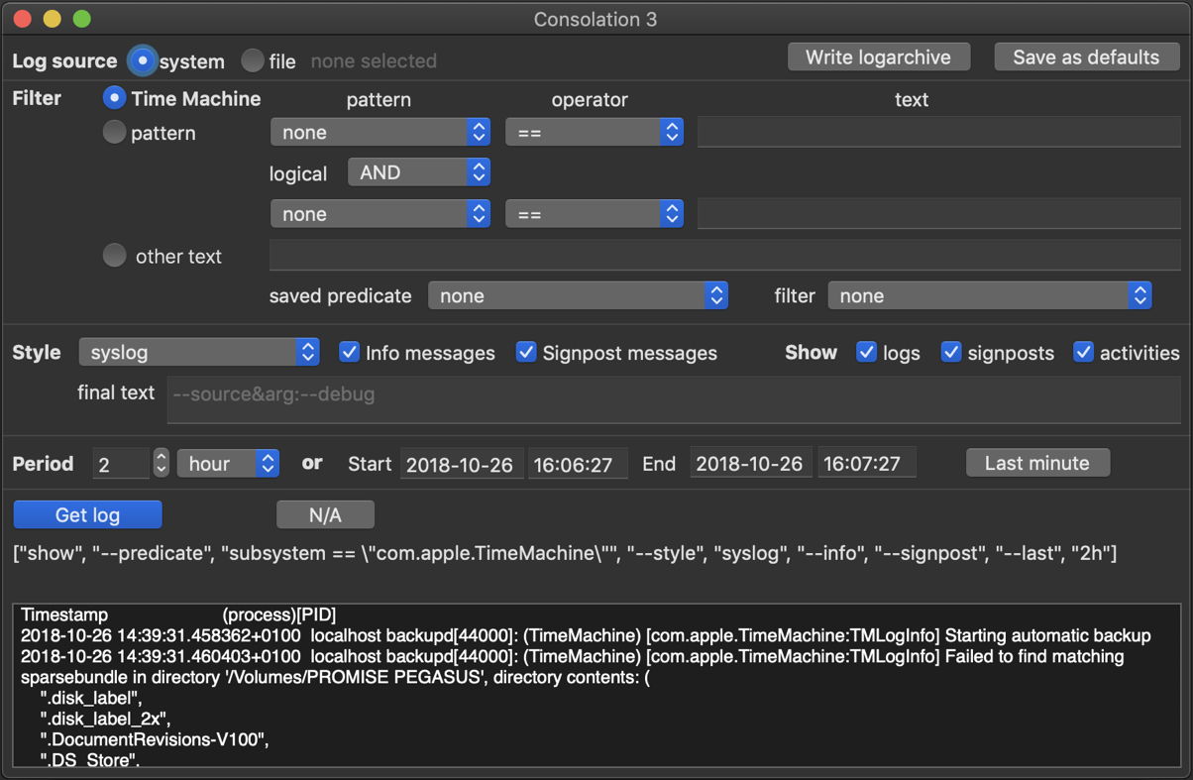1193x780 pixels.
Task: Click the Start time field 16:06:27
Action: coord(578,464)
